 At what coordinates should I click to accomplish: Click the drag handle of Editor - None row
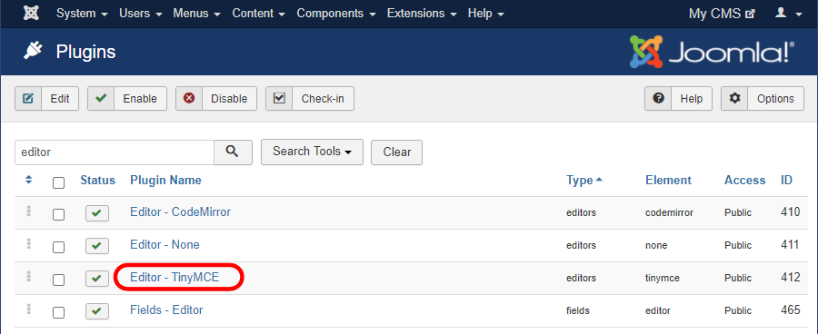(29, 244)
